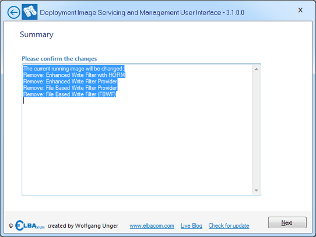Click the window title text
Image resolution: width=316 pixels, height=237 pixels.
(142, 12)
